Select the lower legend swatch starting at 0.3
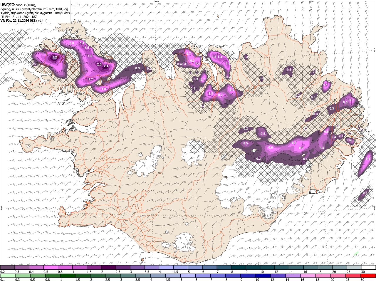Image resolution: width=376 pixels, height=282 pixels. (x=23, y=276)
